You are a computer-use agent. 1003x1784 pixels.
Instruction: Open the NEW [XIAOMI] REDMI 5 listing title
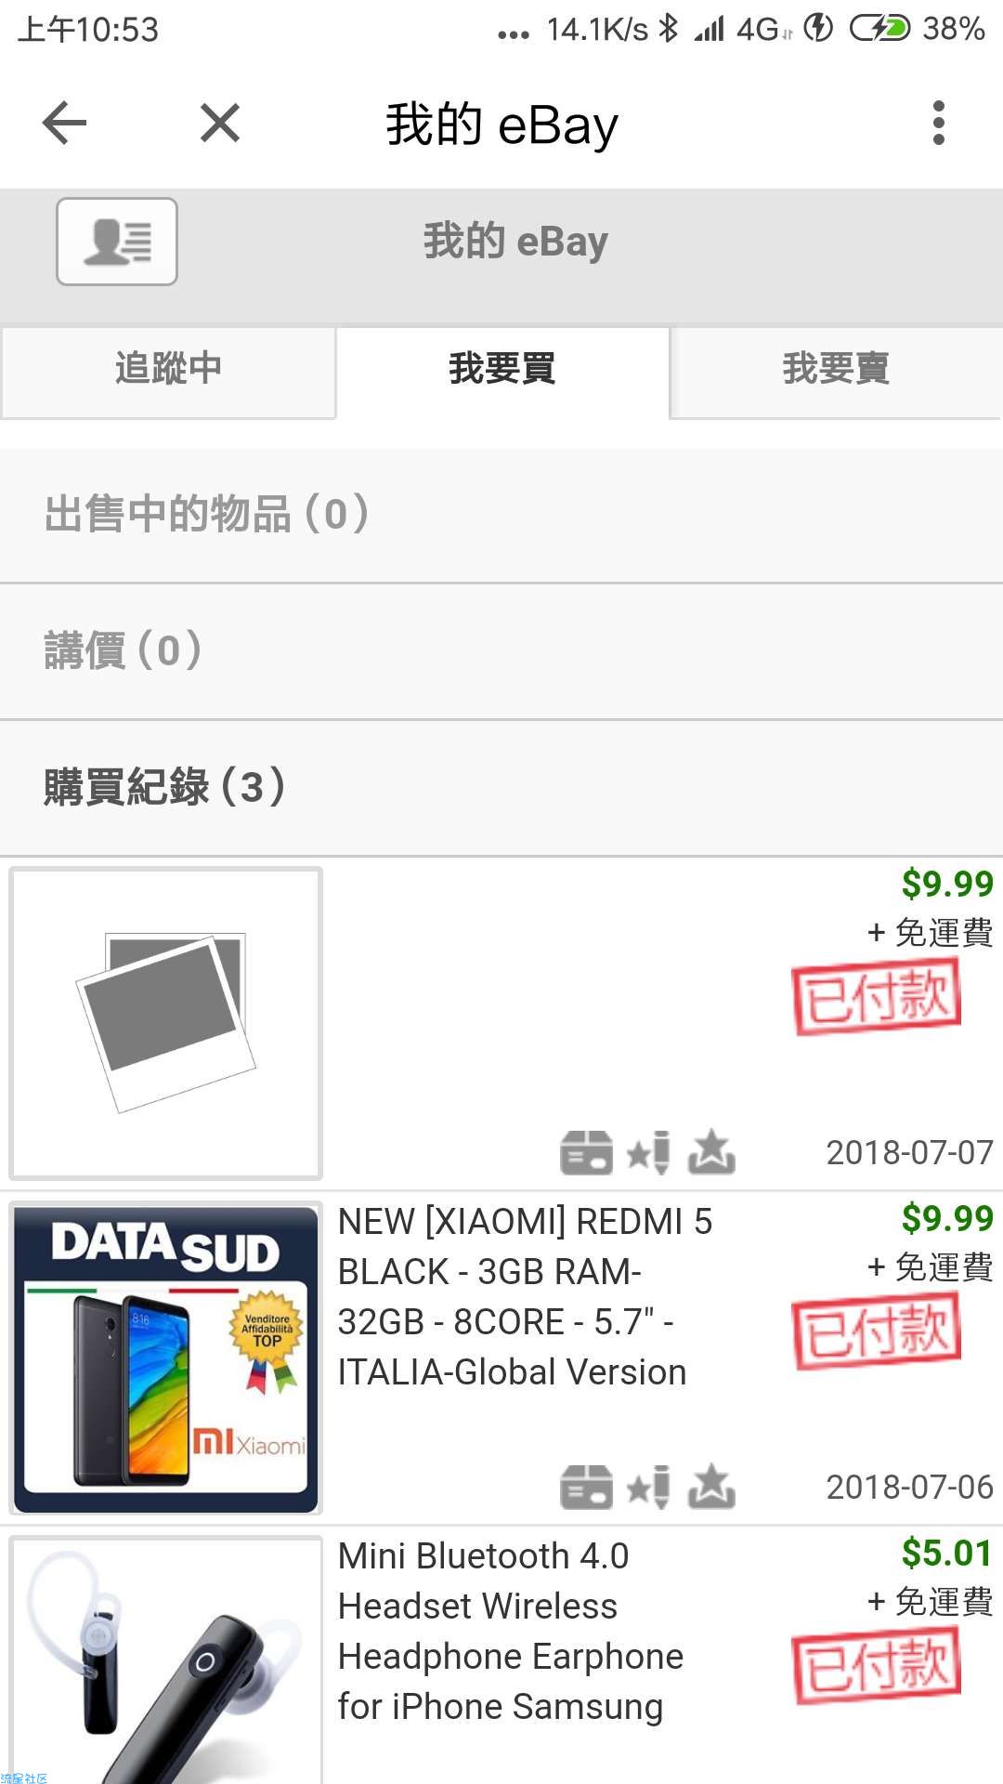coord(525,1297)
